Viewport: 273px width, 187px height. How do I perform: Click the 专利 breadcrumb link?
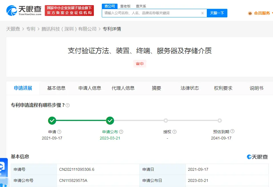coord(31,29)
